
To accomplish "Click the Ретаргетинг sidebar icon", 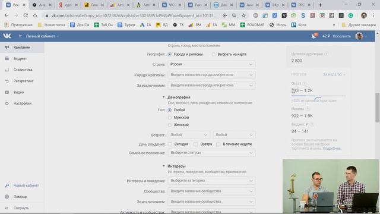I will tap(7, 81).
